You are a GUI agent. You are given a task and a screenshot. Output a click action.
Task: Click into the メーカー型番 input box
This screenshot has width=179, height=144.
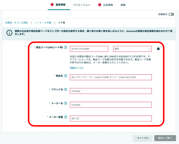tap(110, 118)
